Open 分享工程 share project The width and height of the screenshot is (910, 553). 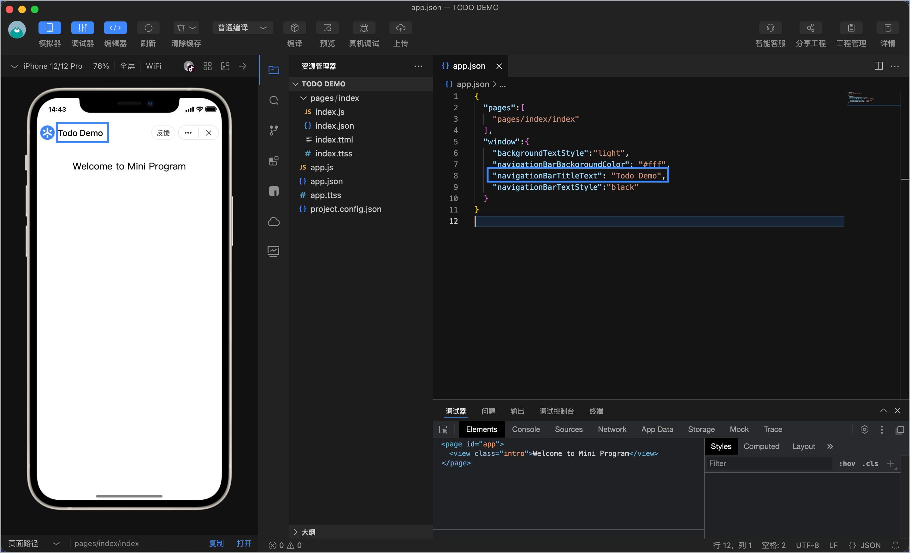[810, 28]
